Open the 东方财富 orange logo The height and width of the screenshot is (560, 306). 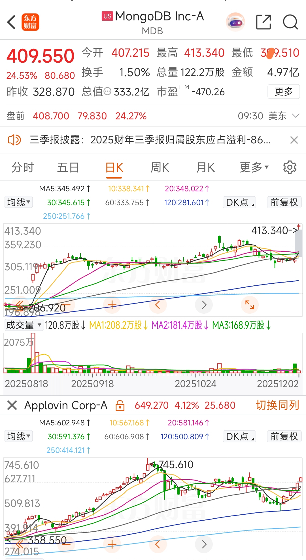(x=30, y=22)
